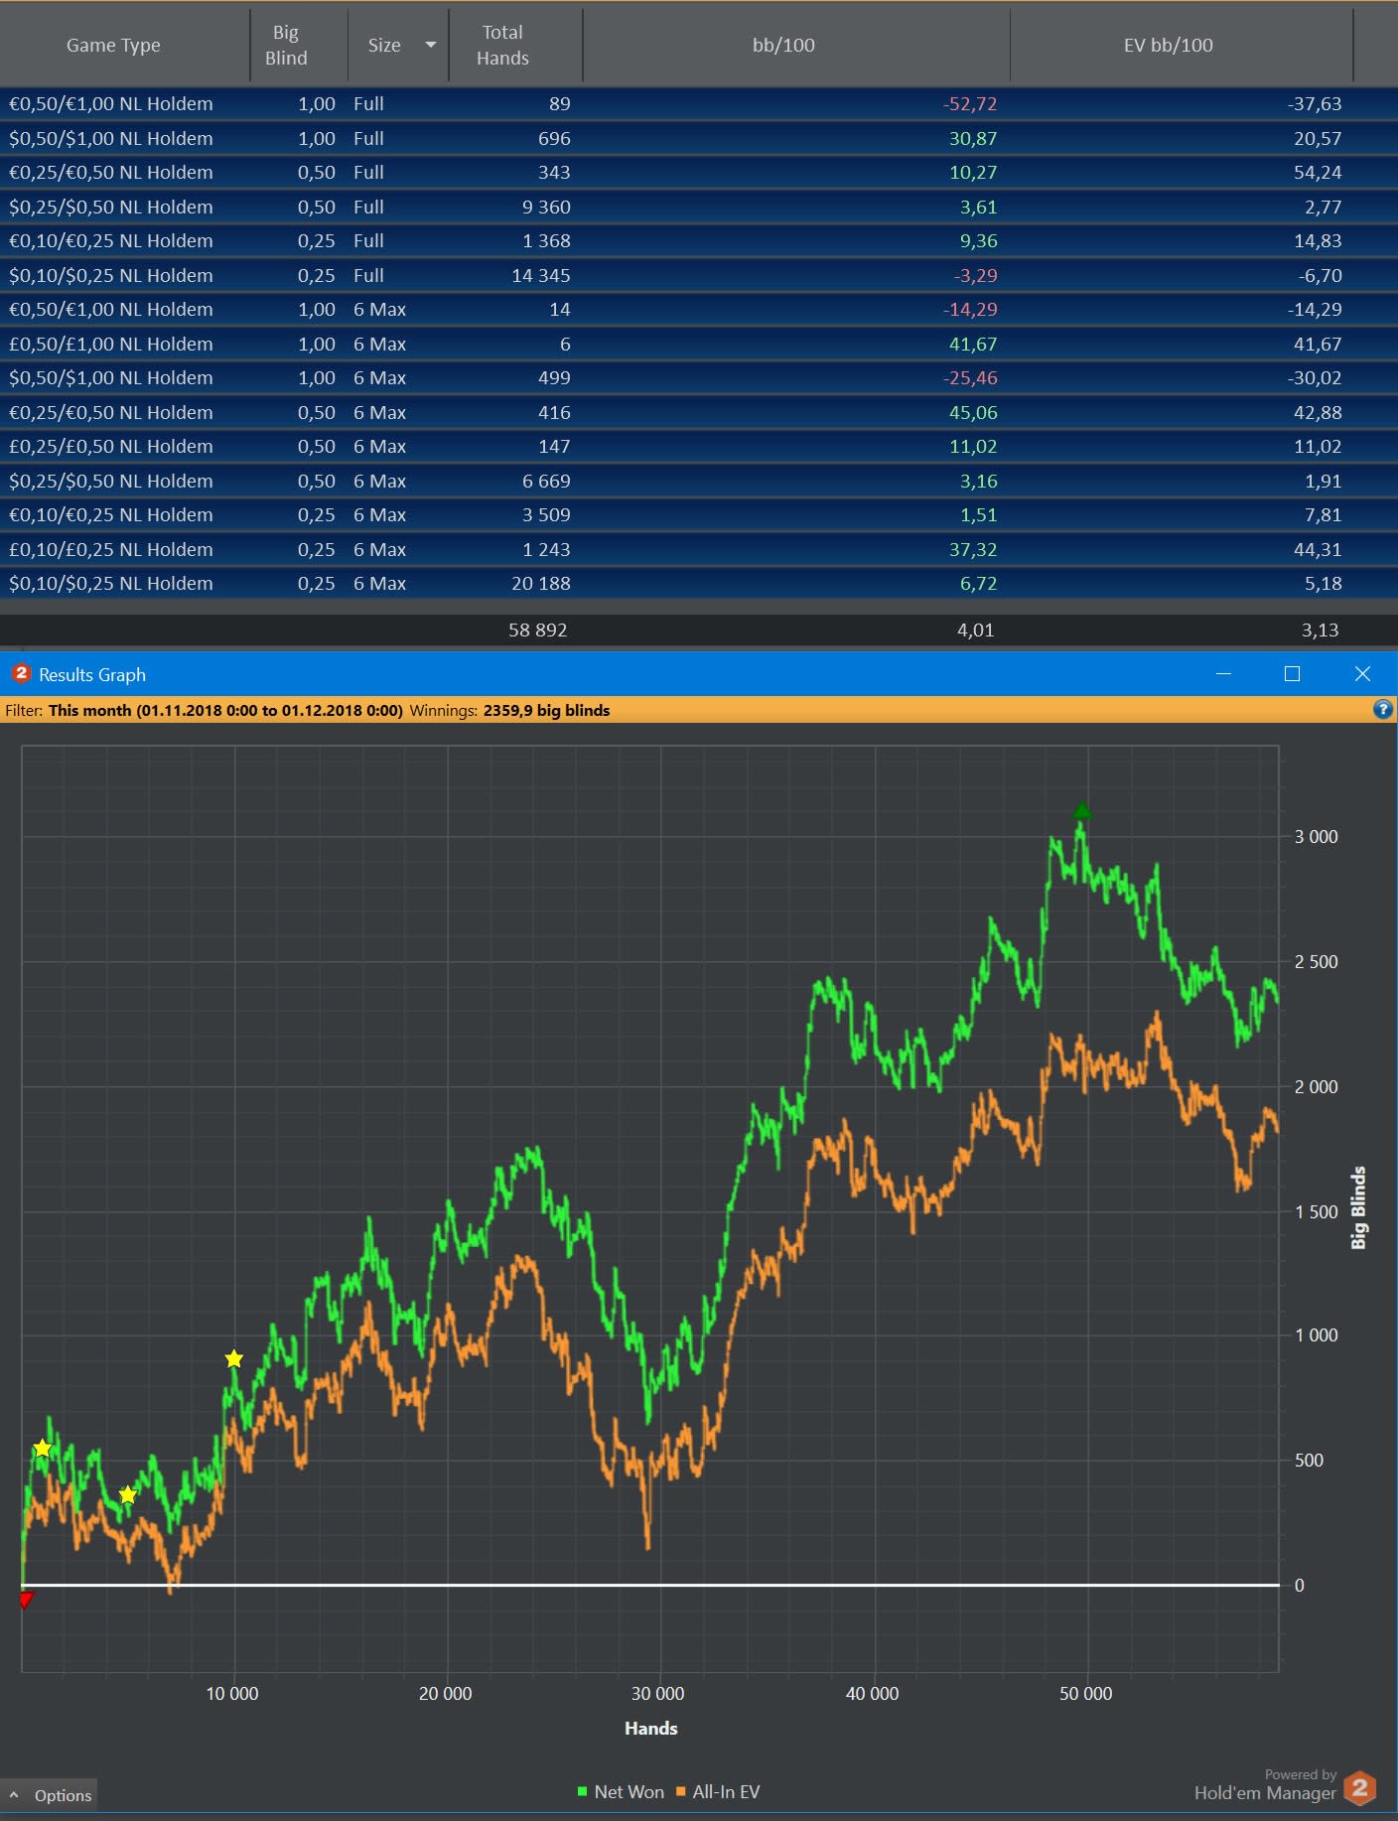Click the Big Blinds axis label
1398x1821 pixels.
(1359, 1207)
